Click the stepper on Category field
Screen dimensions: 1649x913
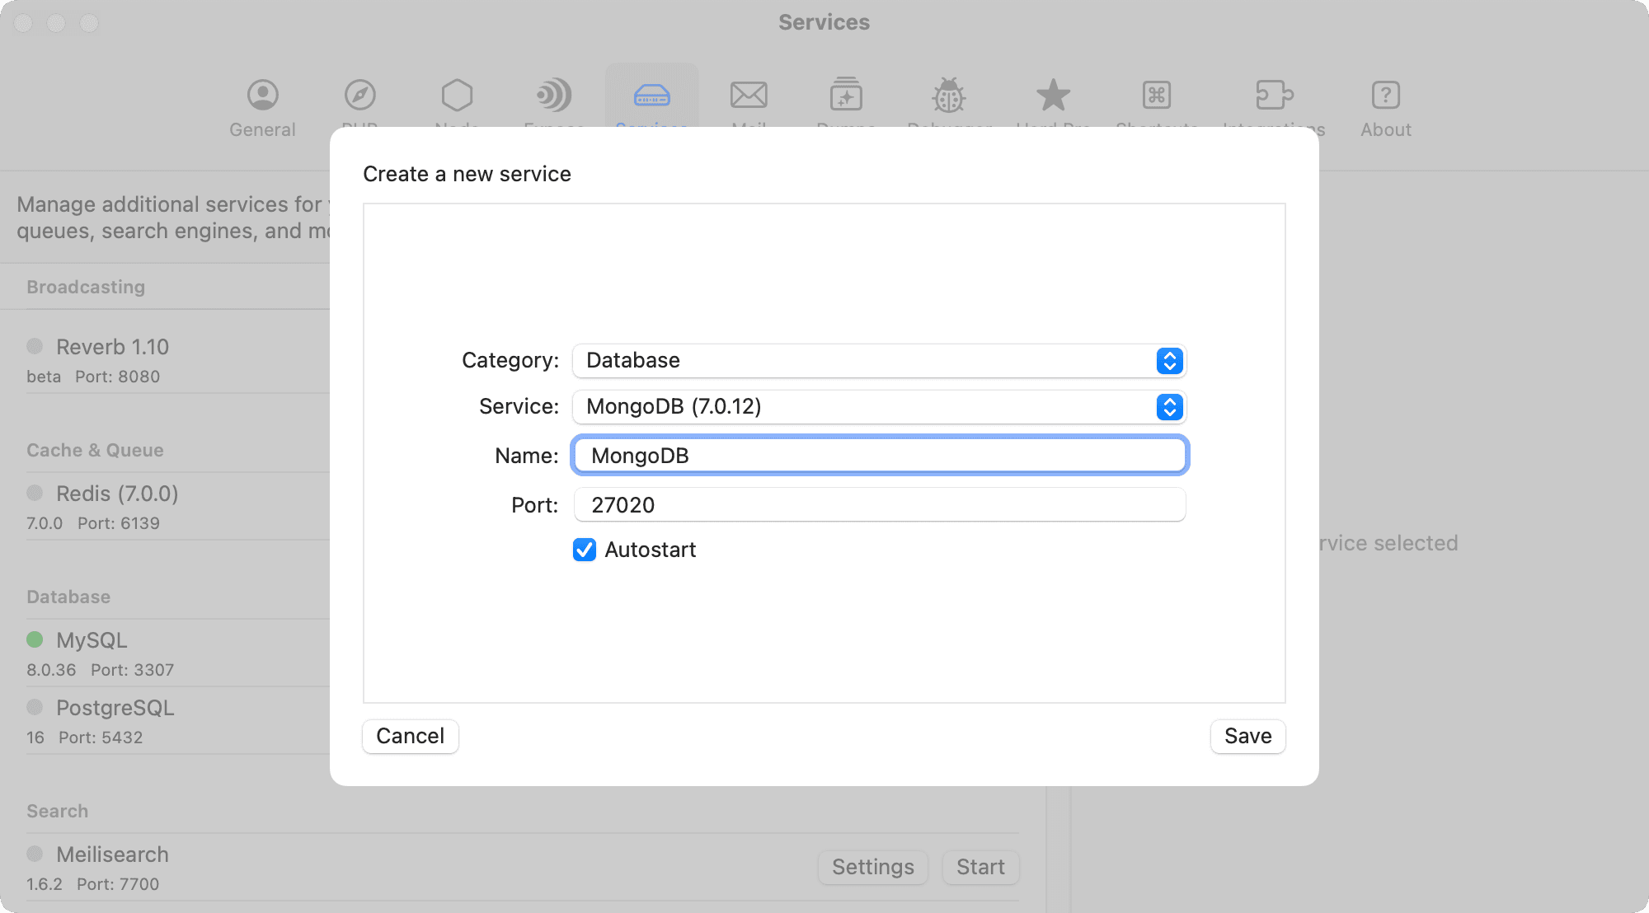1170,360
